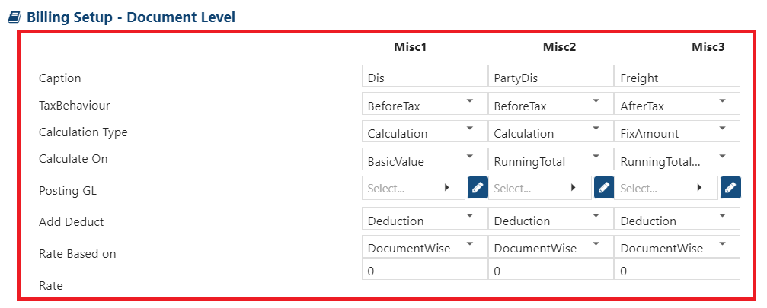767x308 pixels.
Task: Click the Misc1 Caption field containing Dis
Action: tap(424, 75)
